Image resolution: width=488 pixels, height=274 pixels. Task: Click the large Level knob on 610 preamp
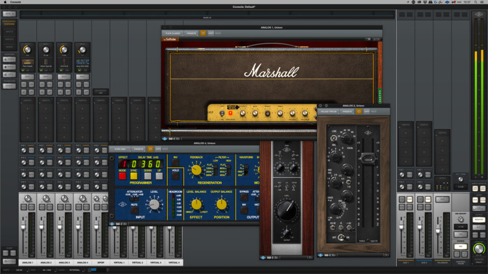[286, 210]
